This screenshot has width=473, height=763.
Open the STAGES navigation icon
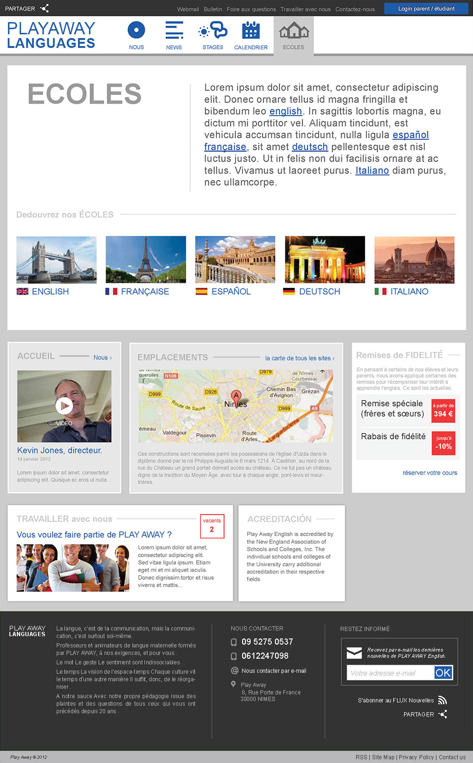point(213,30)
